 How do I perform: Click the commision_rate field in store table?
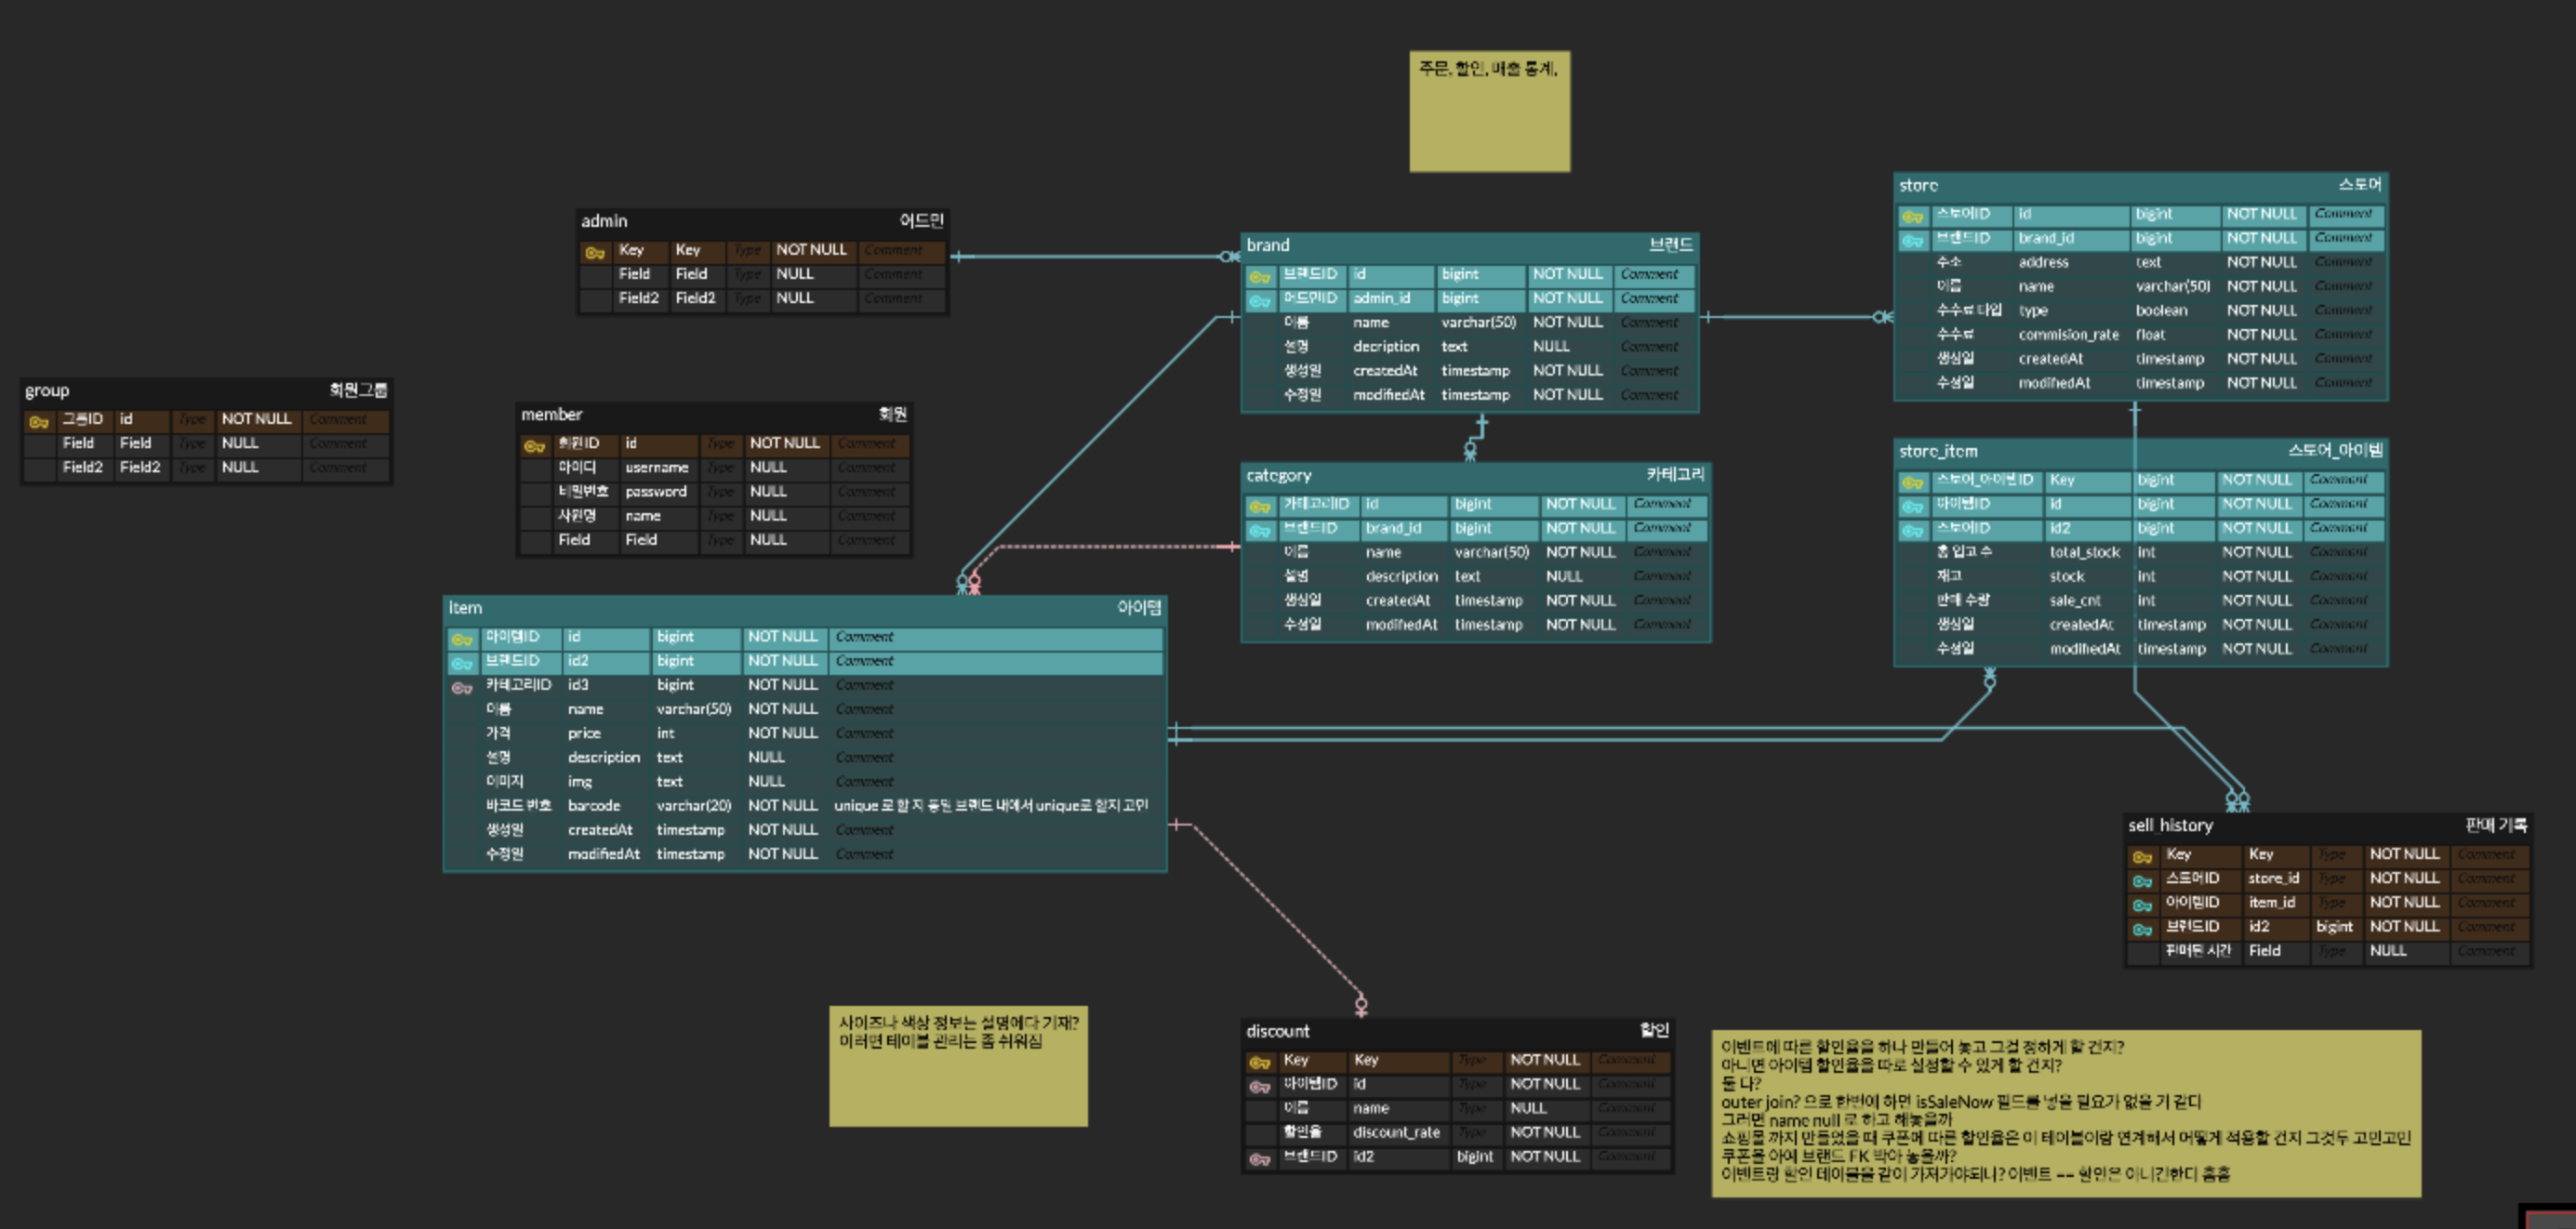pyautogui.click(x=2067, y=335)
